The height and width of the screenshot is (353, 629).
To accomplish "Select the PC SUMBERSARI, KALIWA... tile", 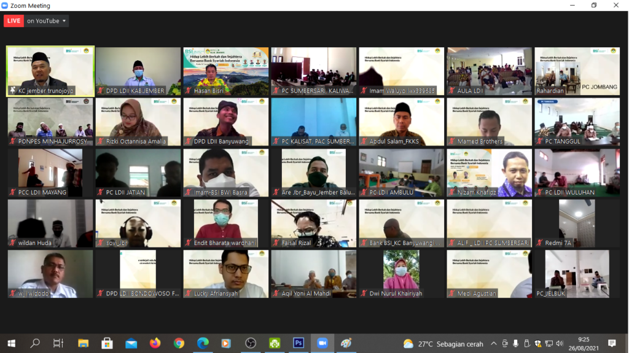I will click(x=314, y=71).
